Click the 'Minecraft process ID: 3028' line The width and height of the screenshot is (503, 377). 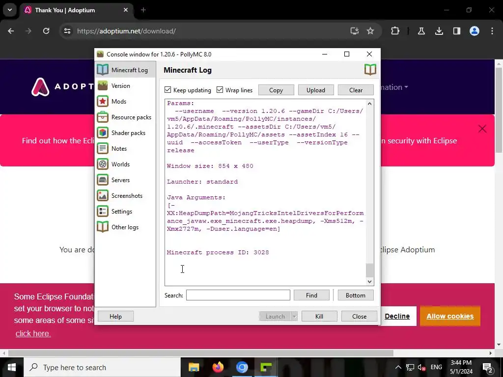pyautogui.click(x=218, y=252)
